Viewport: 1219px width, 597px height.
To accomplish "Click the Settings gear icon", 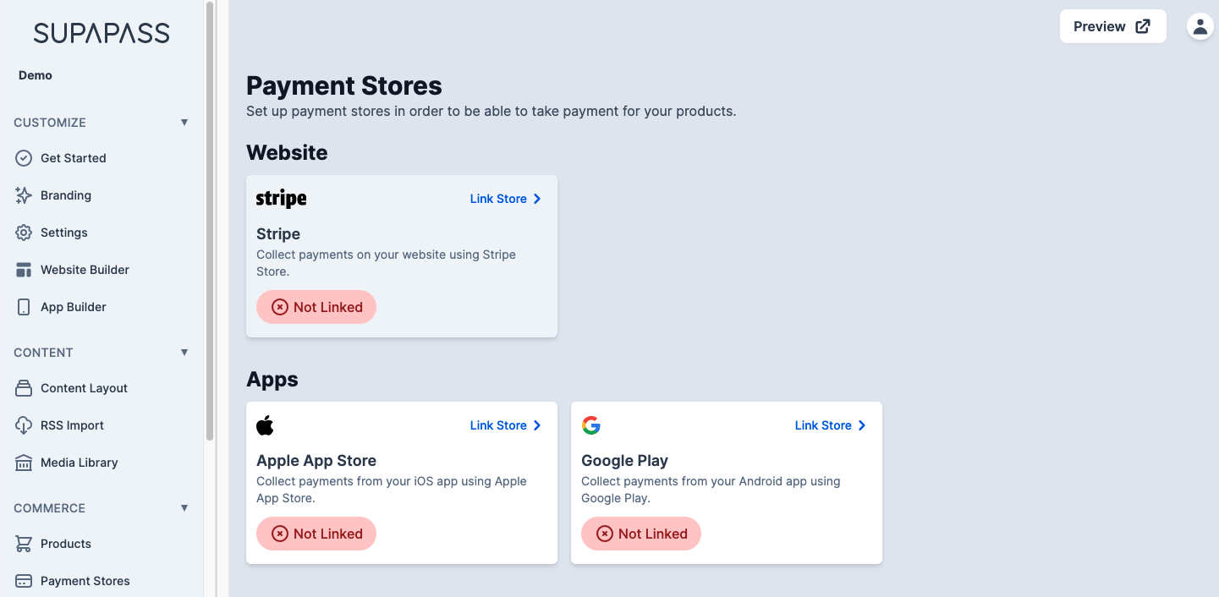I will click(24, 233).
